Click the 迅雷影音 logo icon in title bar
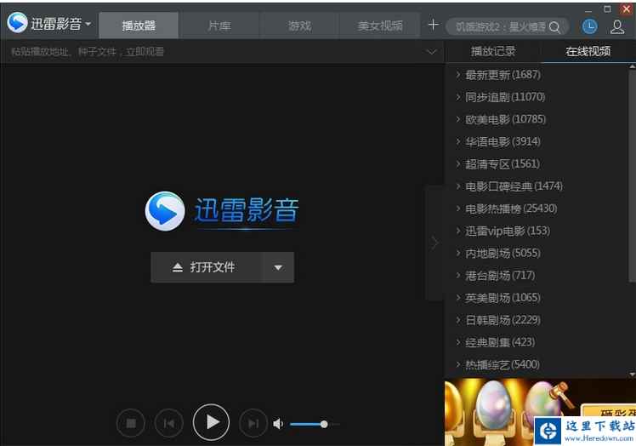The height and width of the screenshot is (446, 636). 17,23
